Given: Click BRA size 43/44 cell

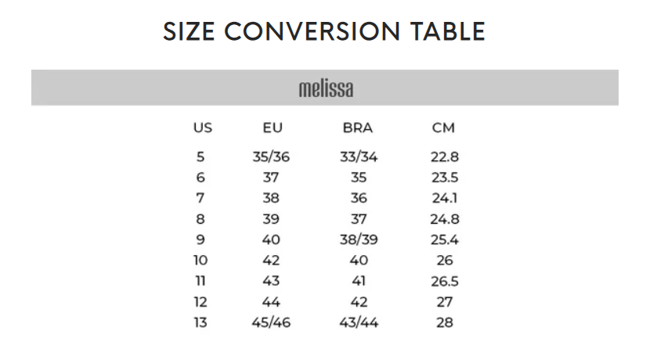Looking at the screenshot, I should point(359,322).
